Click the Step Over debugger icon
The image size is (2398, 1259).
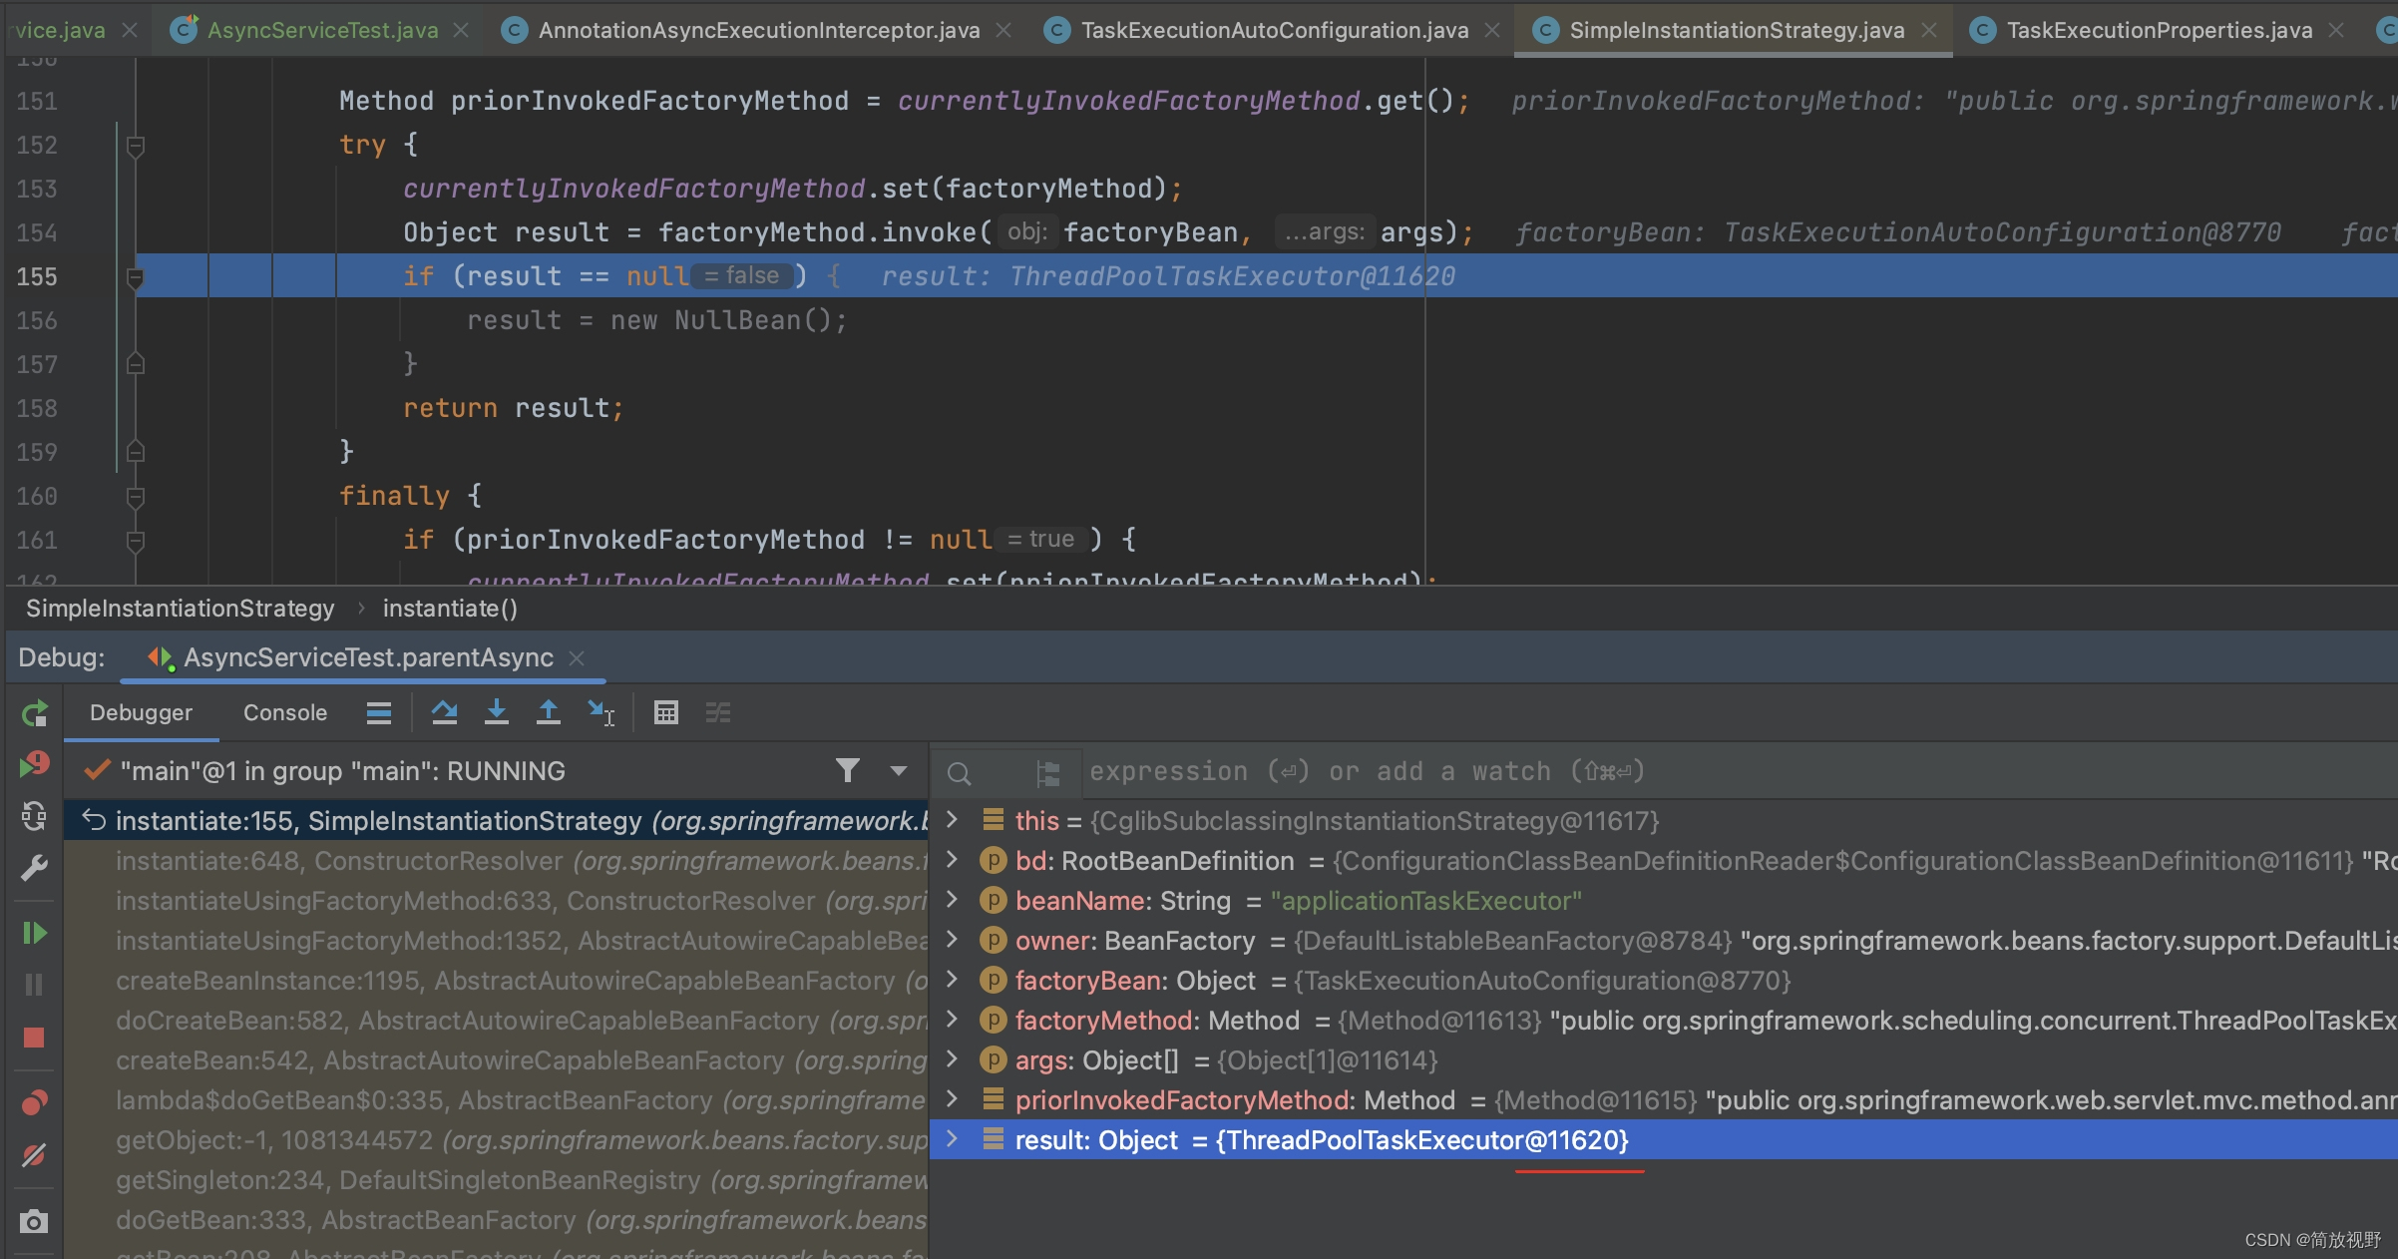pyautogui.click(x=444, y=712)
